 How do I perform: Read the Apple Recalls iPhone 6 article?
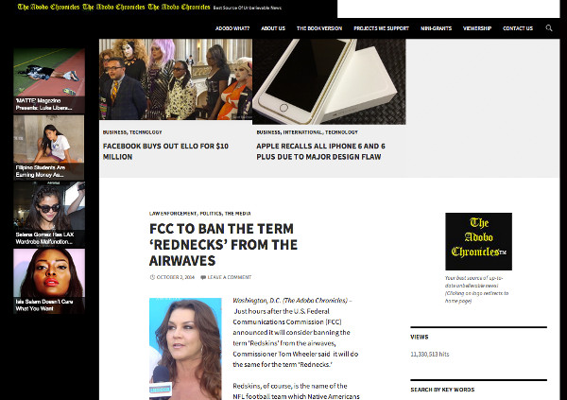[x=320, y=151]
